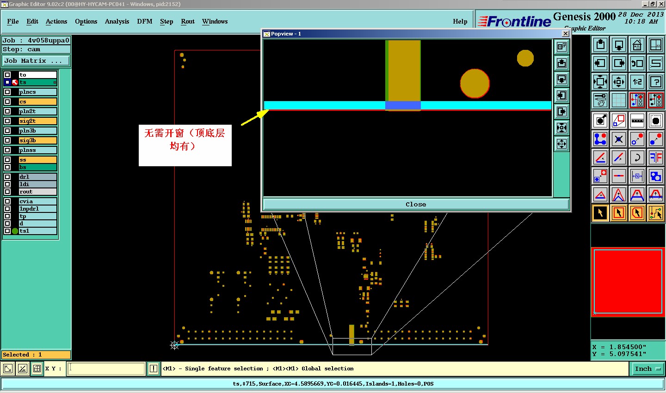Toggle display checkbox for layer plncs

click(7, 92)
